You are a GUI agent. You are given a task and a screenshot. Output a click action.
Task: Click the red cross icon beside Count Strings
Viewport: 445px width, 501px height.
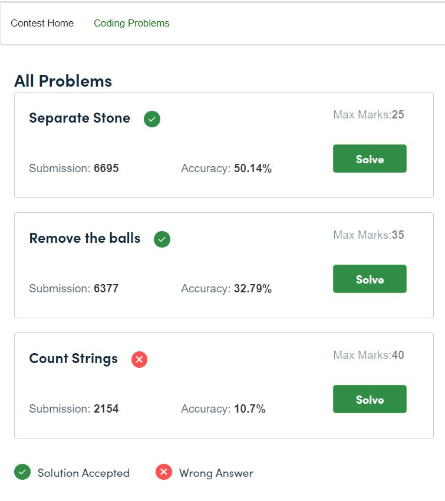[139, 360]
